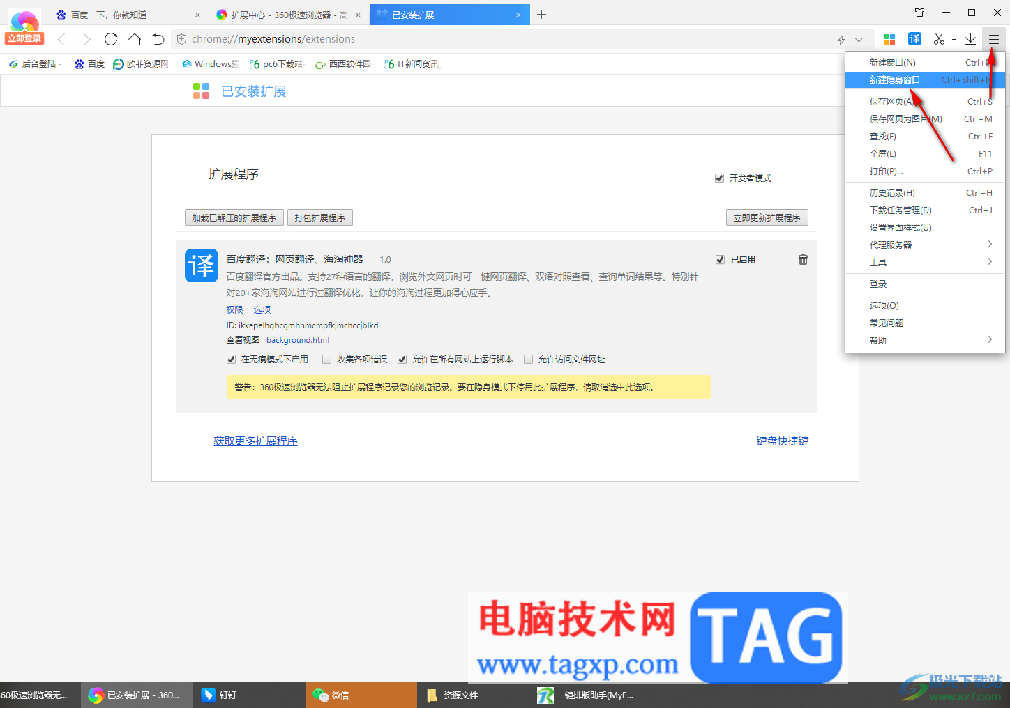The height and width of the screenshot is (708, 1010).
Task: Click the Baidu Translate extension logo
Action: click(202, 265)
